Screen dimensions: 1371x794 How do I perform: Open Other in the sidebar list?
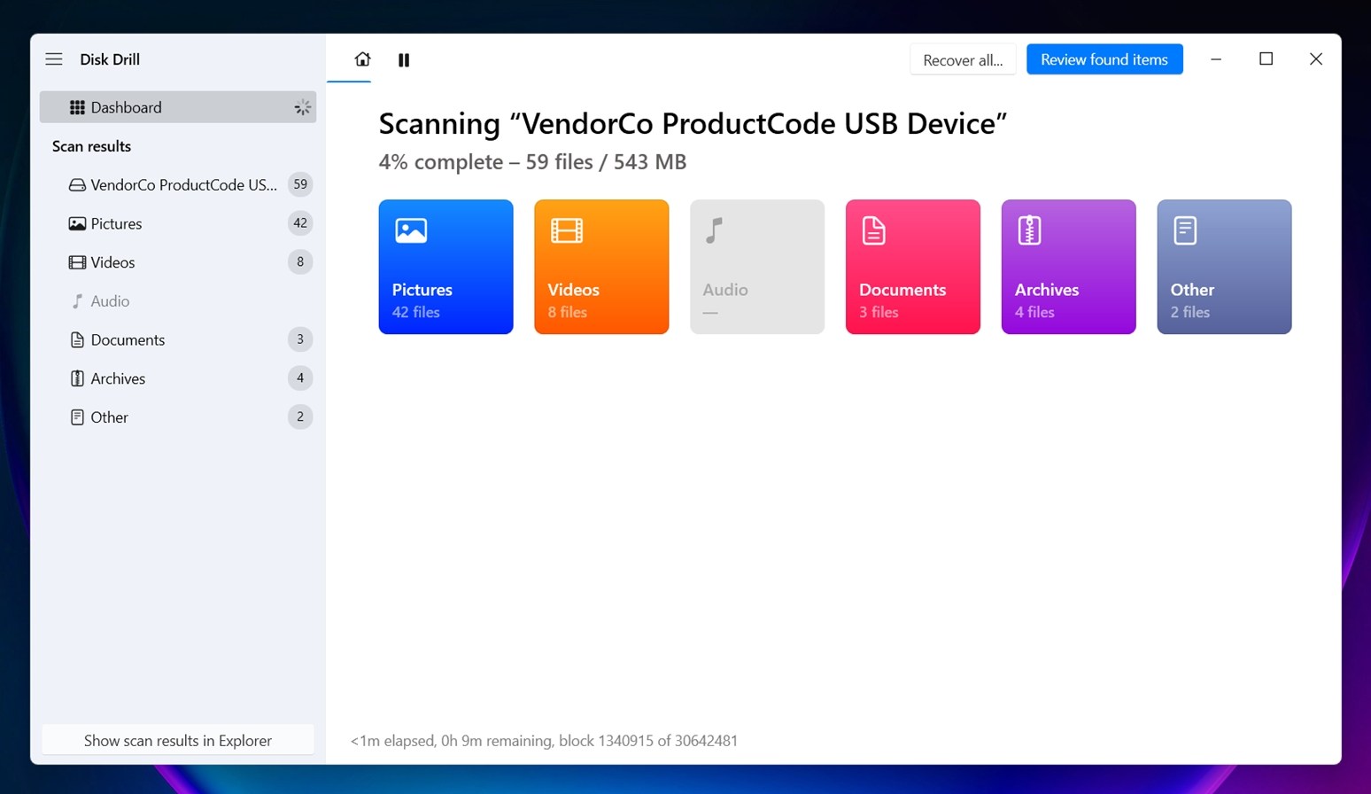coord(110,417)
